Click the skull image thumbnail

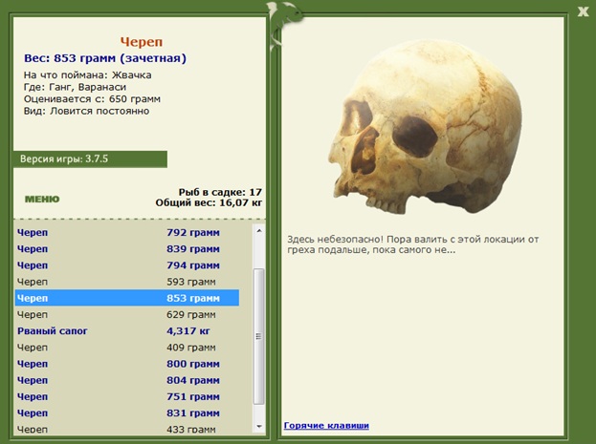click(x=426, y=126)
